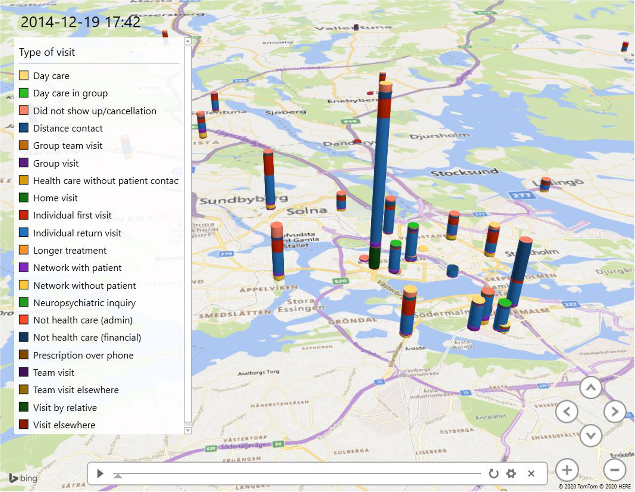Close the playback bar with X
This screenshot has height=492, width=635.
pos(531,473)
